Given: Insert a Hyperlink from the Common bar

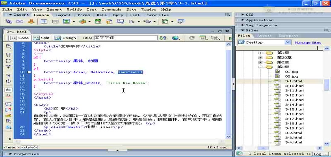Looking at the screenshot, I should point(8,22).
